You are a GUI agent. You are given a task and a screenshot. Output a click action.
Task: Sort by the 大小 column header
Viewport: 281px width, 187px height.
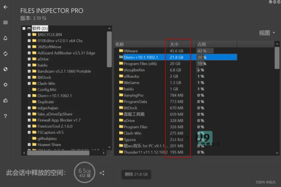pos(182,44)
